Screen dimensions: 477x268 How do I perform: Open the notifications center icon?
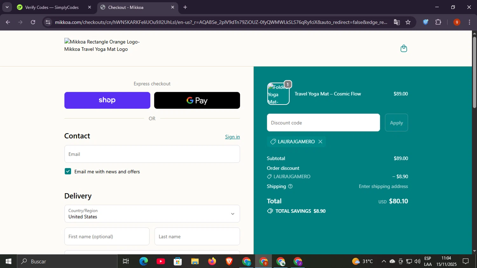(466, 261)
